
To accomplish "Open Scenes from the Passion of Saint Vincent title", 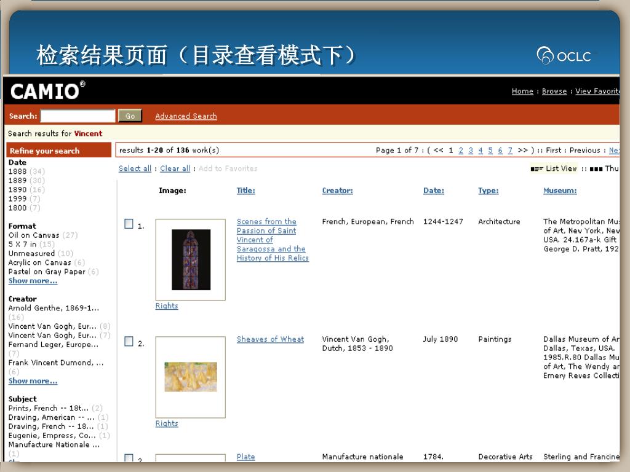I will (273, 240).
